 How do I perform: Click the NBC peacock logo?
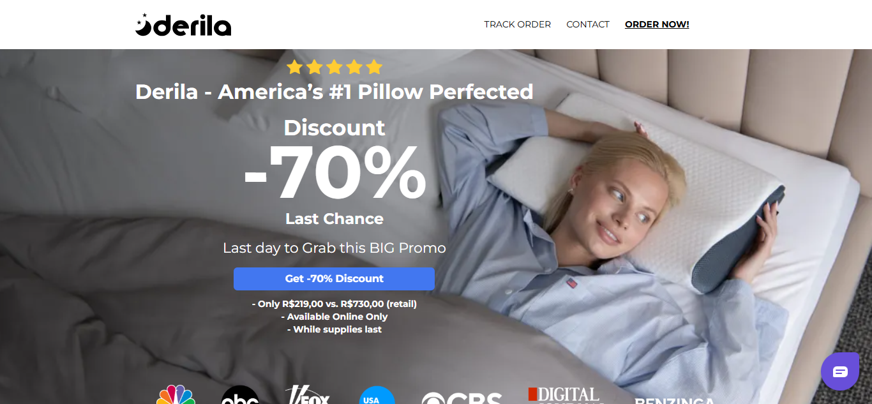[x=176, y=394]
